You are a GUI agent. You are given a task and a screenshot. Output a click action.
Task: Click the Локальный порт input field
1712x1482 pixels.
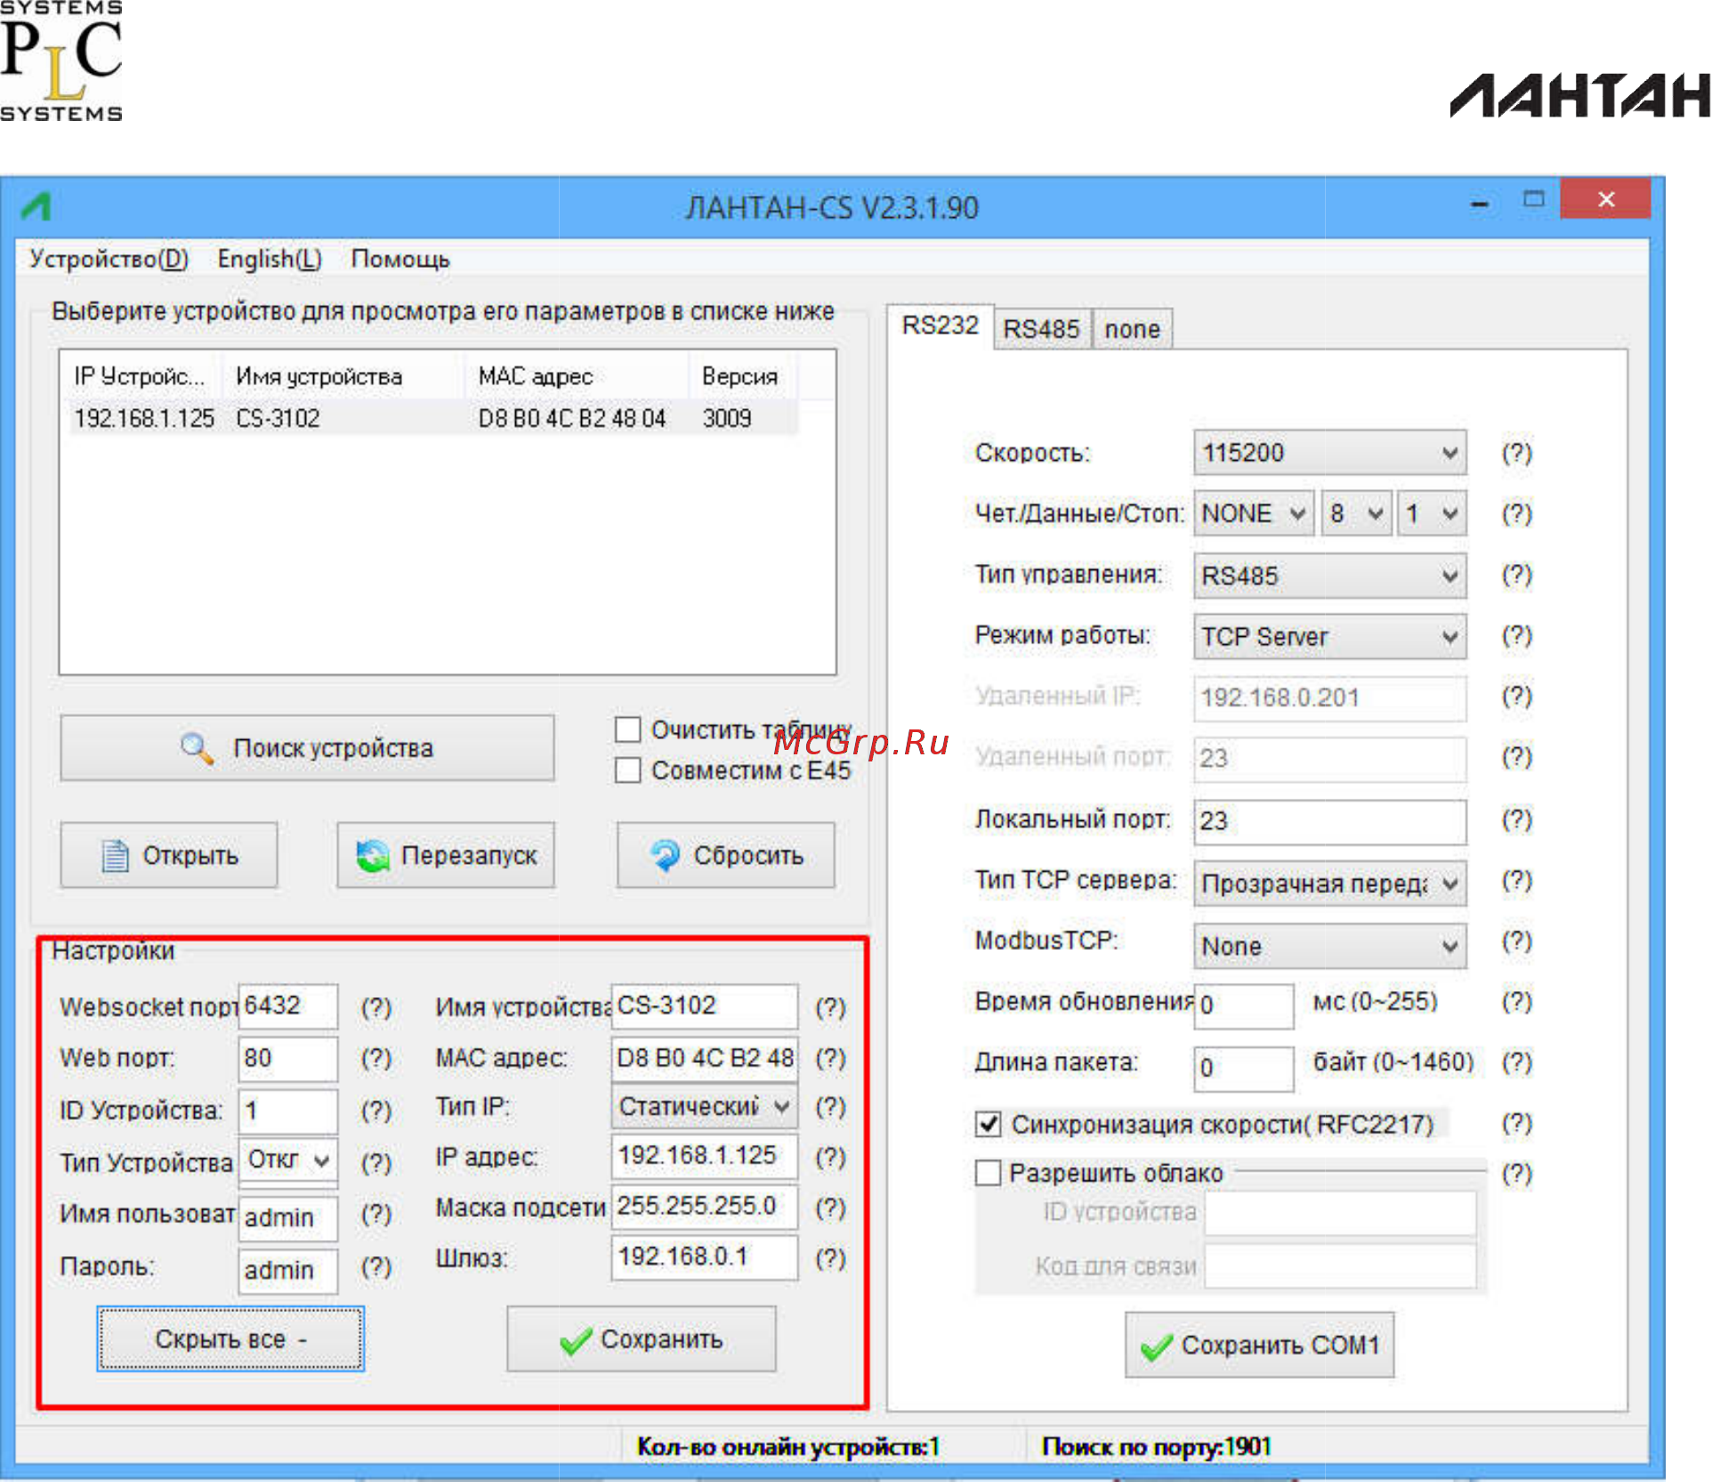point(1329,822)
